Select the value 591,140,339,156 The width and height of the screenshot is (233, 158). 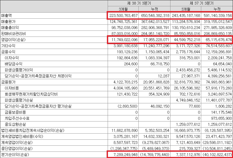(218, 15)
